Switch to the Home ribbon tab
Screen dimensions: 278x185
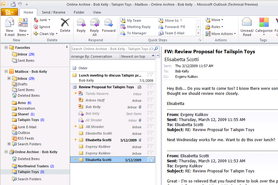pyautogui.click(x=28, y=12)
